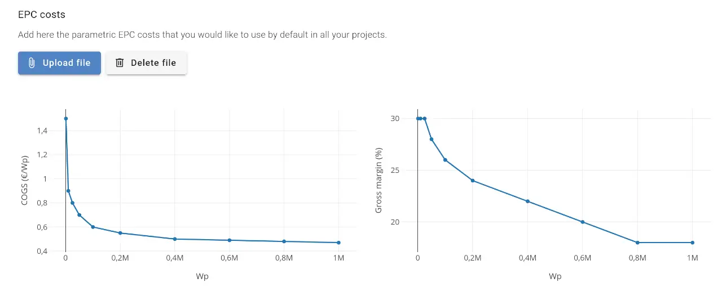Select the 28% gross margin data point
The height and width of the screenshot is (296, 722).
pyautogui.click(x=432, y=139)
